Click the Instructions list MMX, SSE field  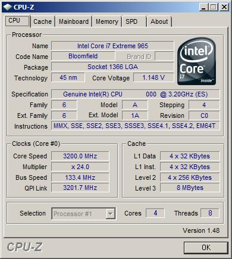tap(136, 126)
